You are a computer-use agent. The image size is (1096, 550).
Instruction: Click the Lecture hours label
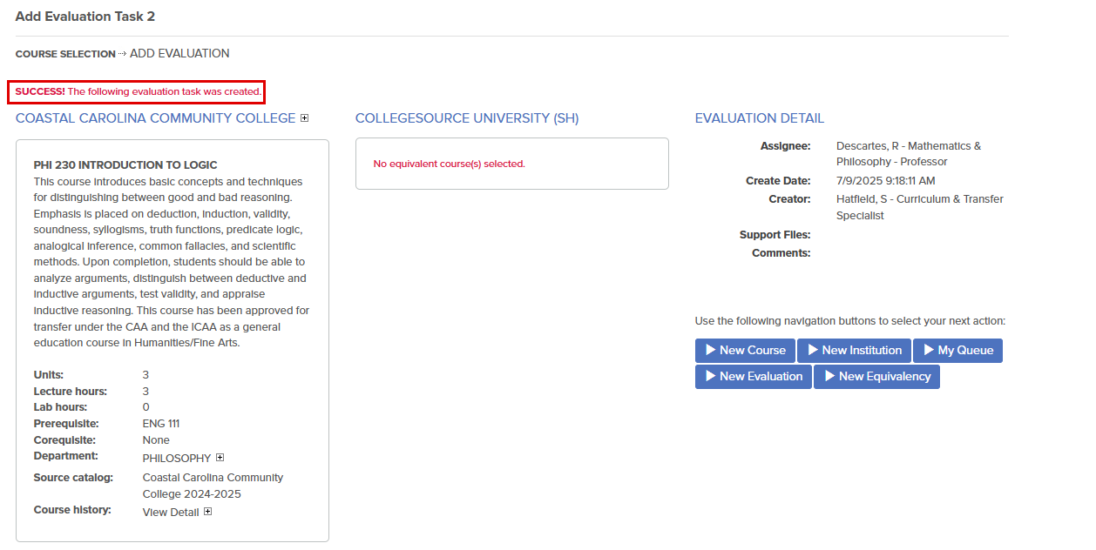click(x=71, y=392)
